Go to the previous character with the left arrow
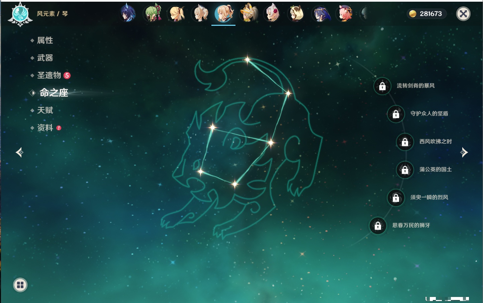The image size is (483, 303). coord(19,152)
